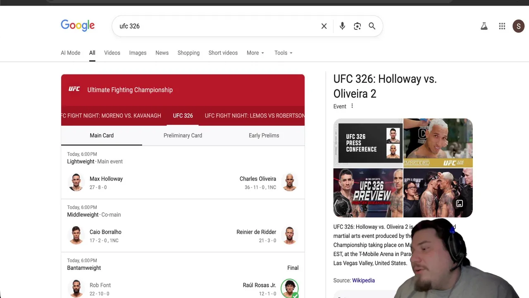Switch to the News tab

162,53
